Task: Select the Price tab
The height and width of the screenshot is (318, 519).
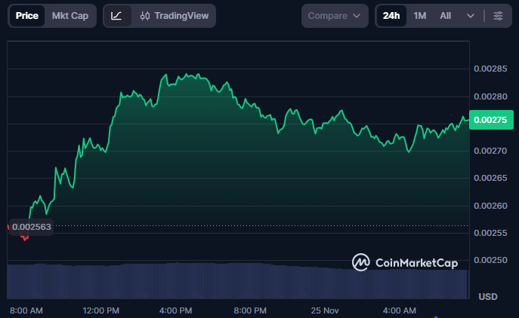Action: (26, 16)
